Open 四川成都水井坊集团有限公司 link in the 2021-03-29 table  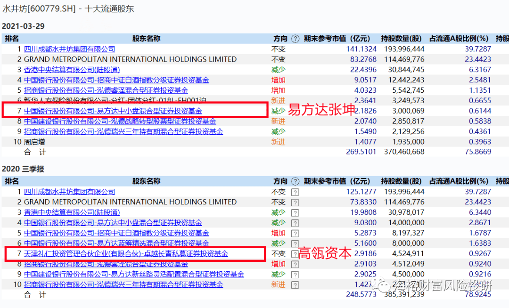(69, 49)
